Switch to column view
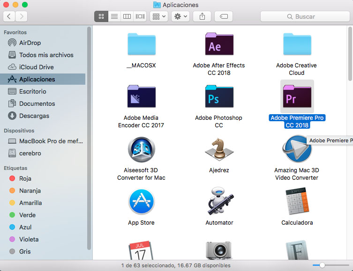 pyautogui.click(x=127, y=16)
